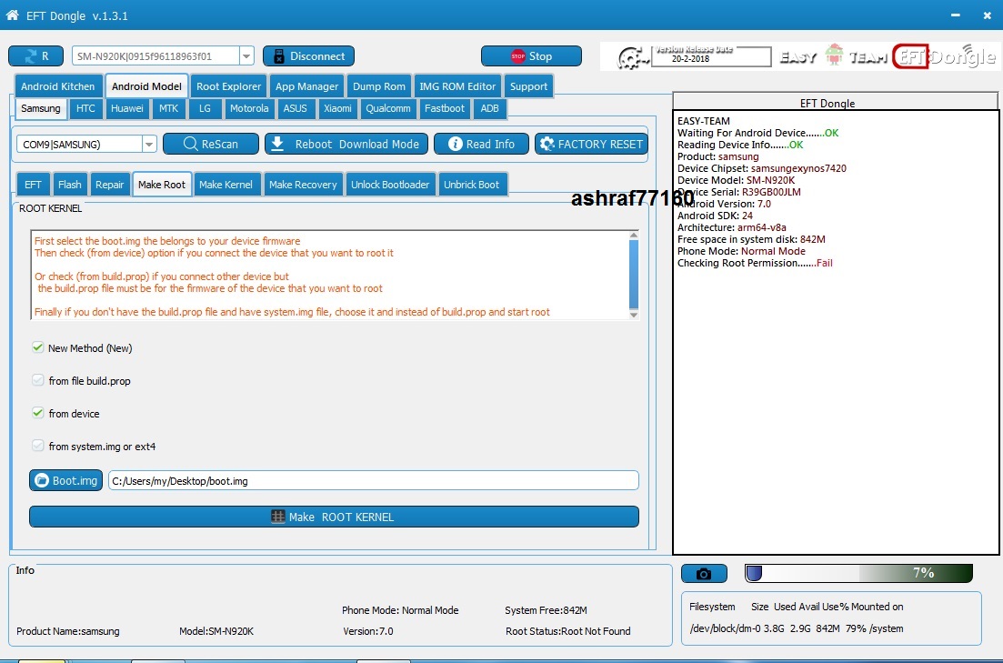Click the FACTORY RESET button
This screenshot has width=1003, height=663.
(591, 144)
